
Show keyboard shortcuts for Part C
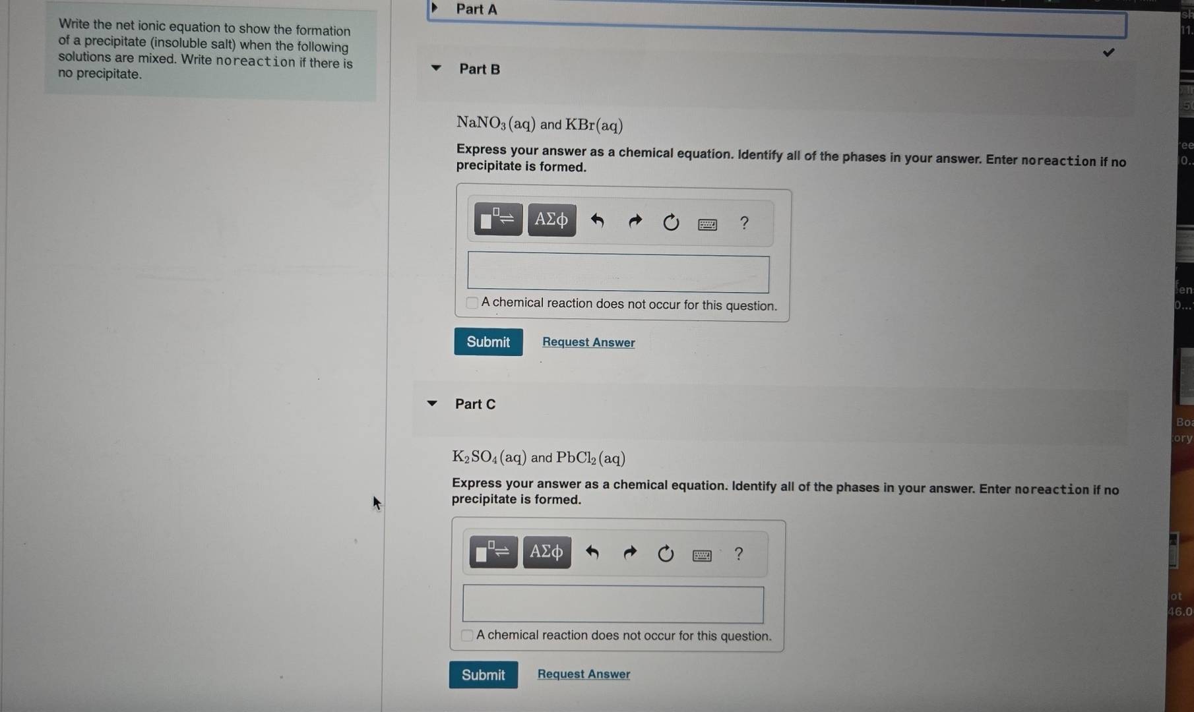pyautogui.click(x=702, y=555)
